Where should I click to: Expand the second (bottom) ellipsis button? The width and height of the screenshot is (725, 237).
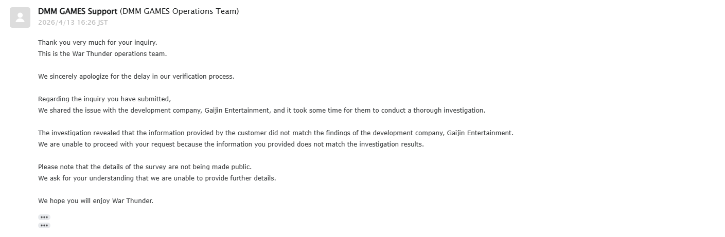[x=44, y=226]
